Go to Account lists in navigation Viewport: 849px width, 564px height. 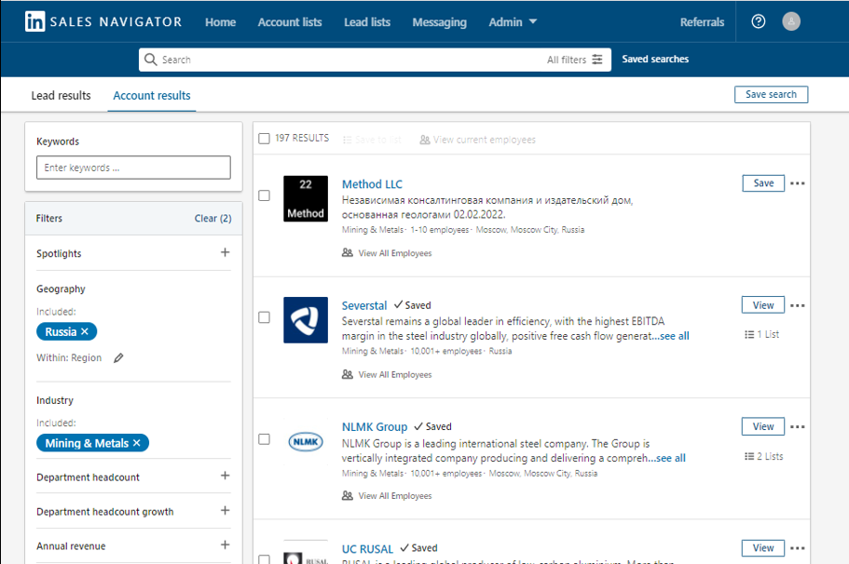pos(290,22)
